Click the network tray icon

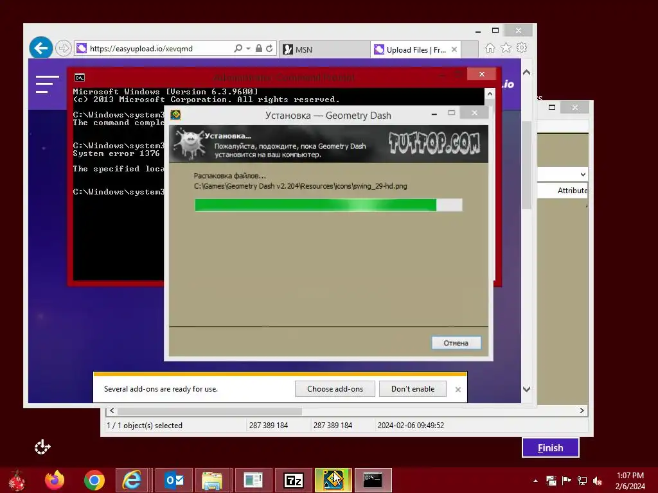582,480
